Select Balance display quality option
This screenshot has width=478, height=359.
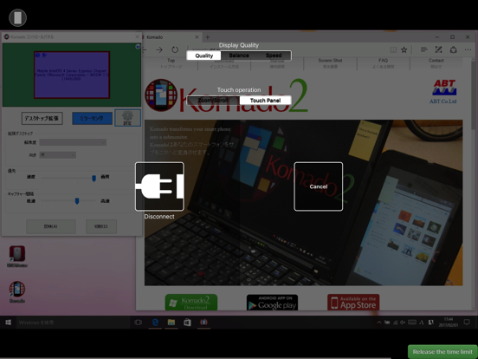[239, 55]
